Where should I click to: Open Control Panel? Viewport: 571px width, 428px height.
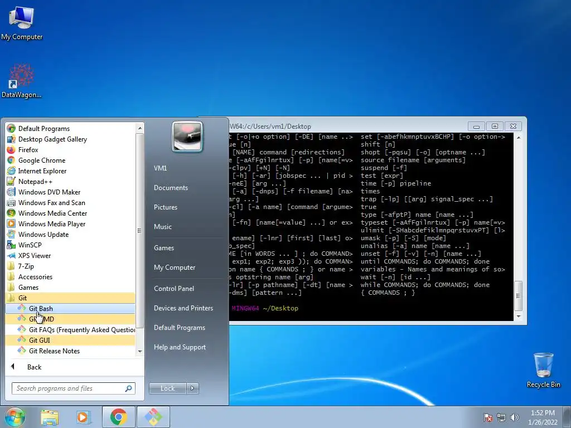(174, 288)
